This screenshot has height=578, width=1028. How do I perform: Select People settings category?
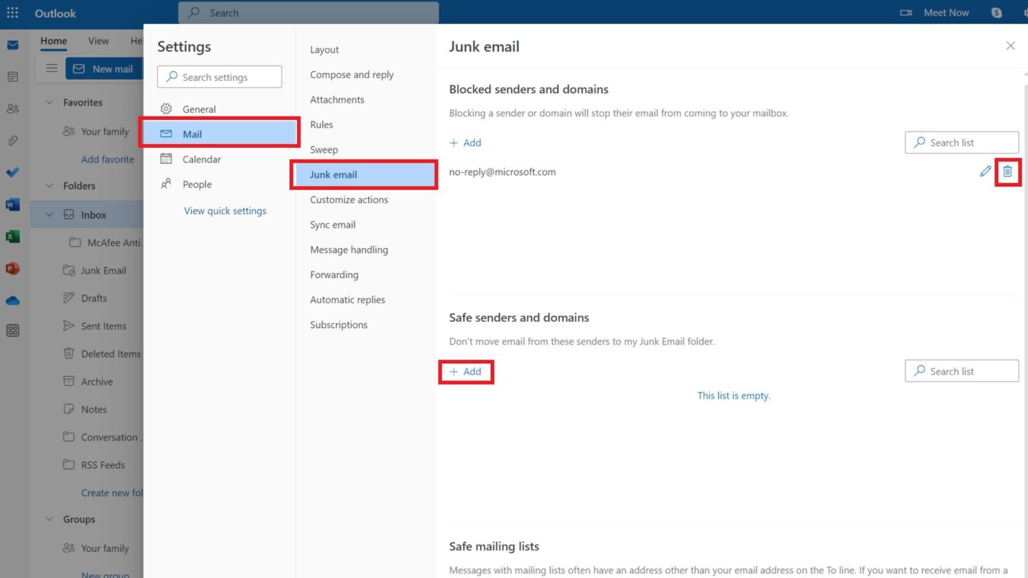click(220, 184)
